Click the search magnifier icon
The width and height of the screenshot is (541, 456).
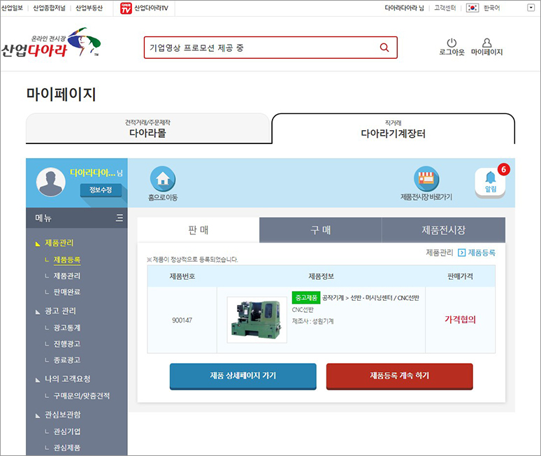[384, 48]
